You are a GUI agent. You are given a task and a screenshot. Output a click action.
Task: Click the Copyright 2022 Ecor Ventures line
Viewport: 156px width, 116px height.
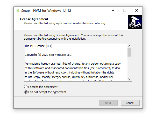tap(48, 55)
